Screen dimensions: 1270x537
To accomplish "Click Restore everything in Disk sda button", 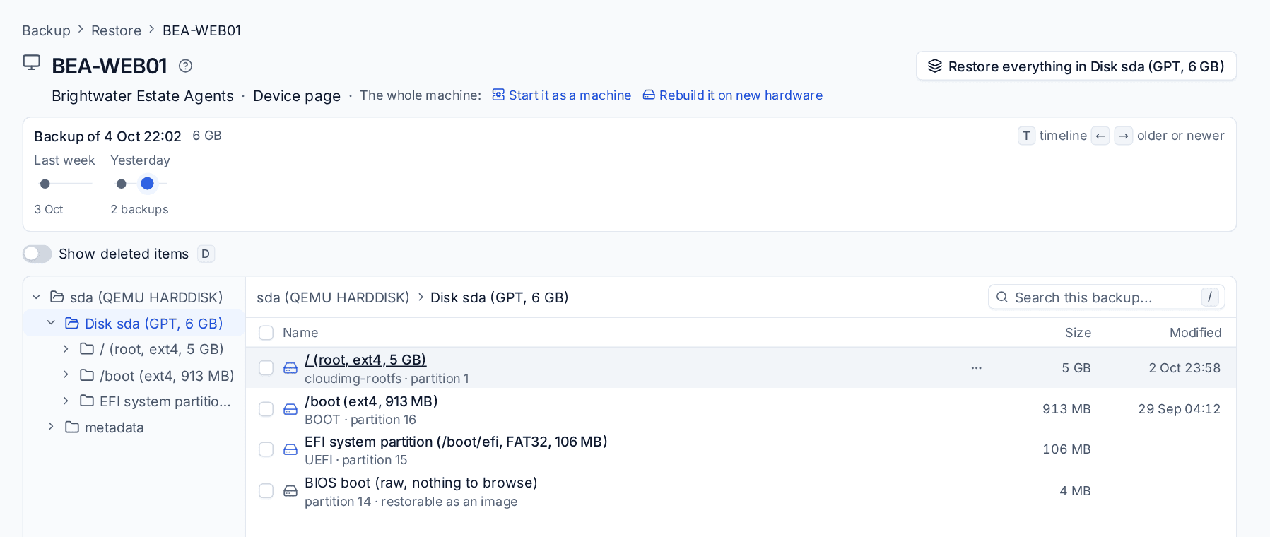I will coord(1076,66).
